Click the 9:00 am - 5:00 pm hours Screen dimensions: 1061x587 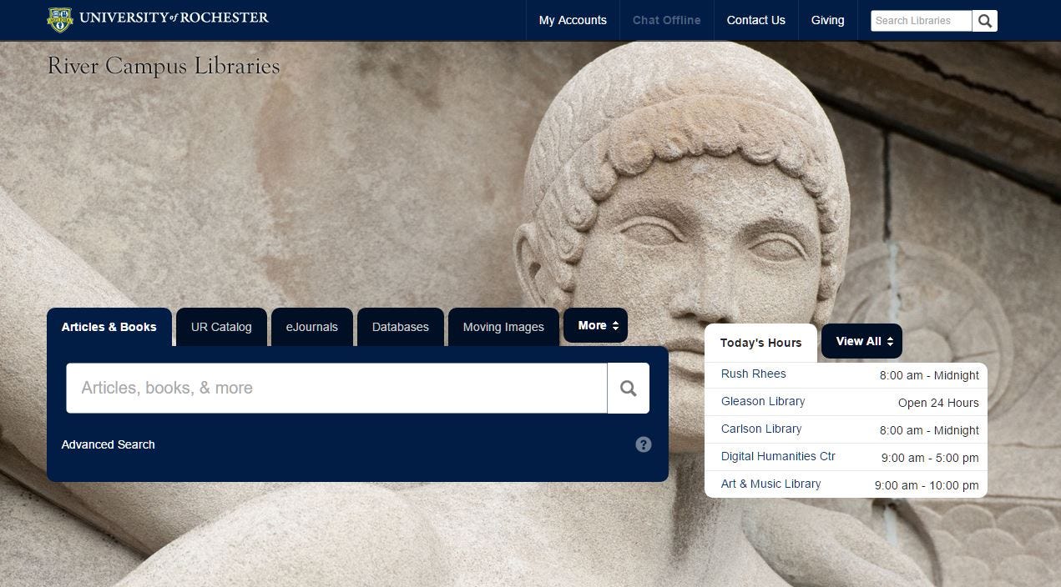(930, 458)
